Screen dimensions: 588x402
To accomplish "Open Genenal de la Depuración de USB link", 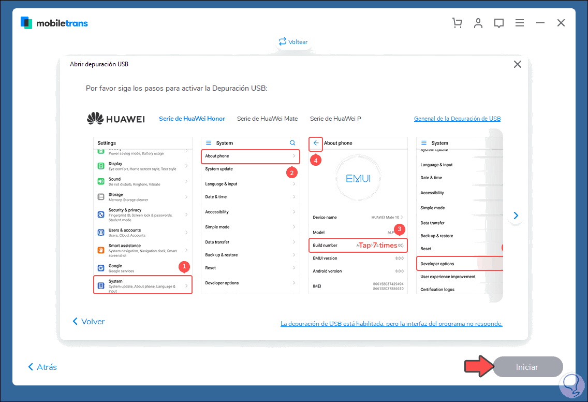I will click(457, 119).
